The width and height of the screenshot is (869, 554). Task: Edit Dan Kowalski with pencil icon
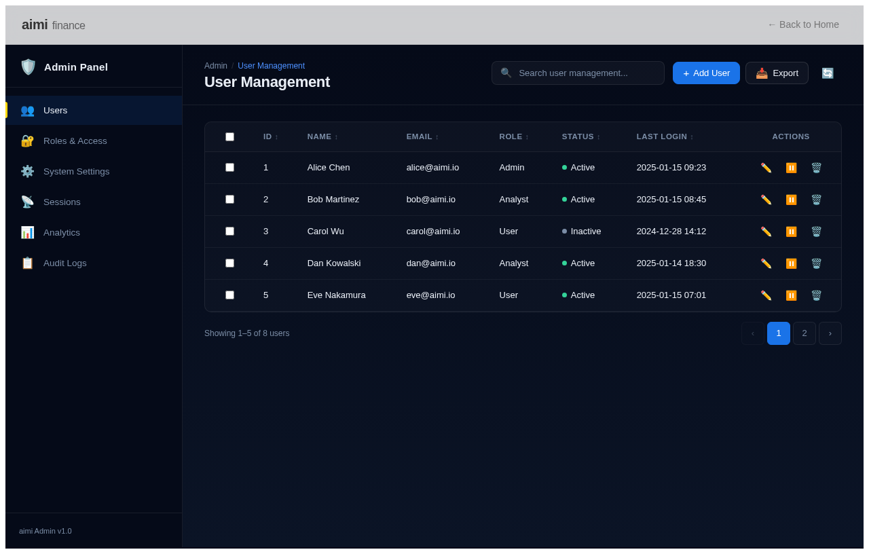pyautogui.click(x=766, y=263)
